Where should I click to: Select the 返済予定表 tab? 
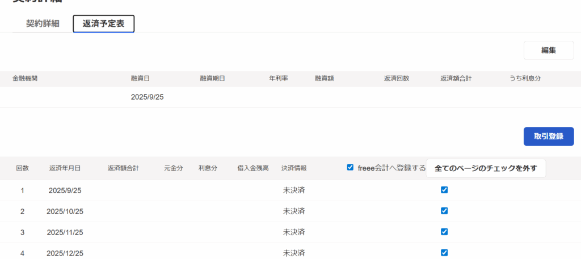click(x=103, y=24)
